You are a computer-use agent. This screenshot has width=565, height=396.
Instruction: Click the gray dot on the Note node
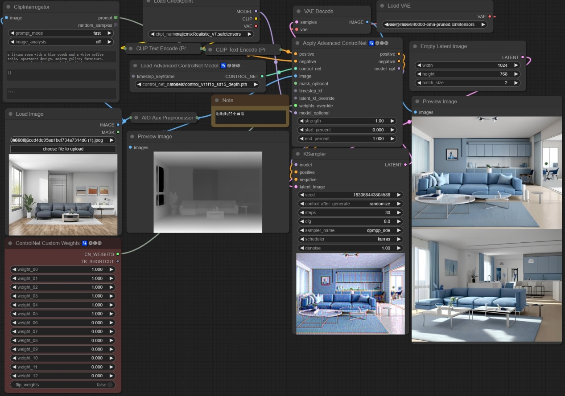tap(217, 100)
